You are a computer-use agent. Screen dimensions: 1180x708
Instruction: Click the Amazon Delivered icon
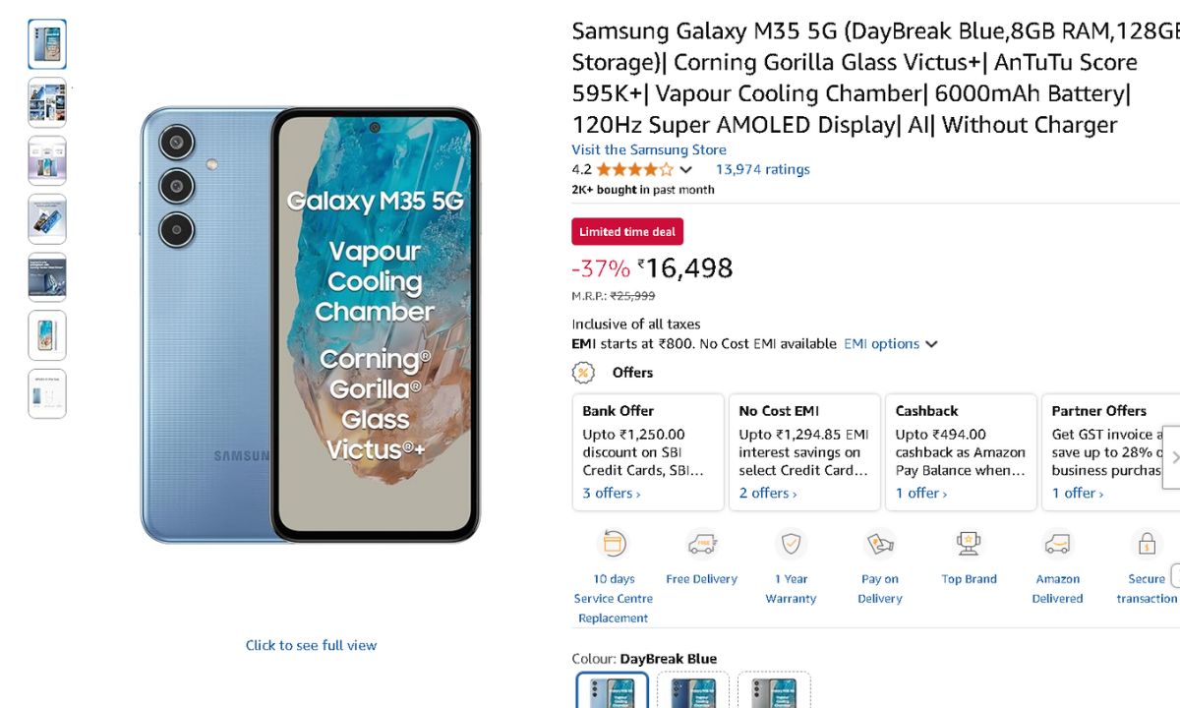click(x=1057, y=544)
